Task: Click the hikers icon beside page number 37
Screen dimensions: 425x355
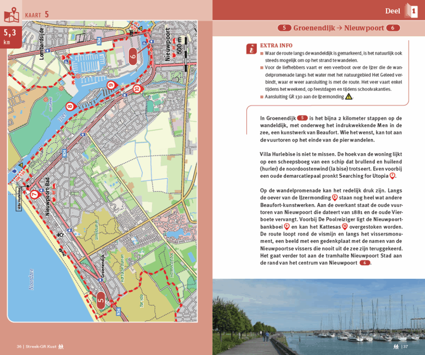Action: click(x=396, y=346)
